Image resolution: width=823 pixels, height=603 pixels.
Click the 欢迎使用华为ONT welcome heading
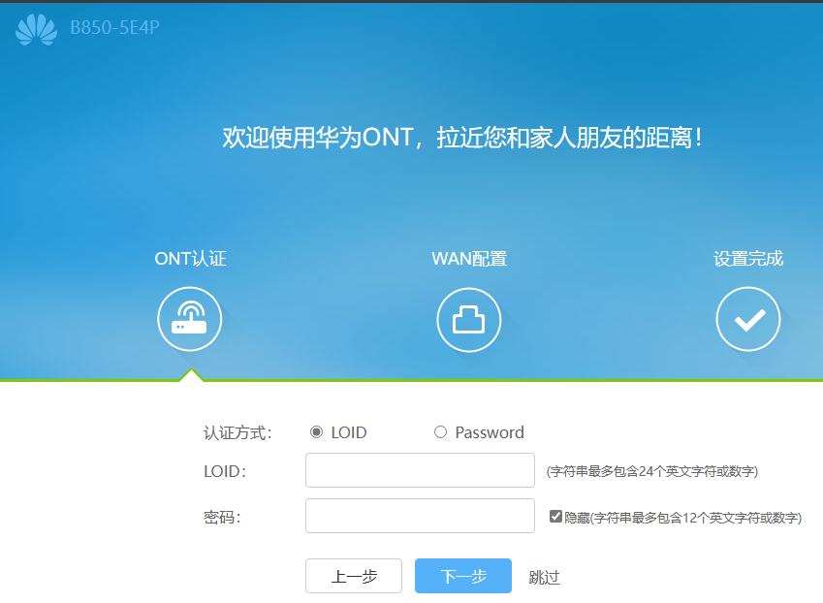click(x=461, y=138)
